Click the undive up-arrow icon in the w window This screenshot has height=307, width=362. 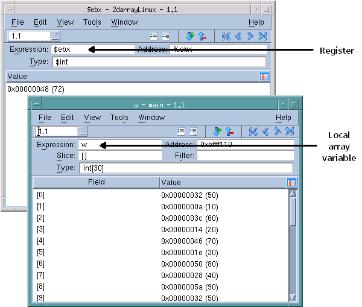pos(229,131)
